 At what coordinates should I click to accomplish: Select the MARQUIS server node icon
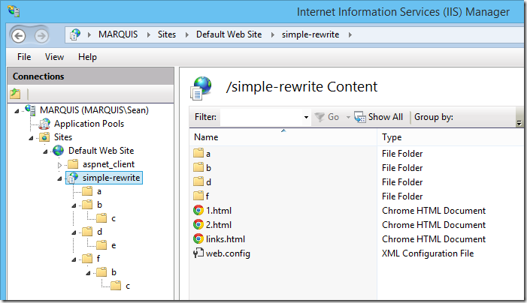pyautogui.click(x=30, y=110)
